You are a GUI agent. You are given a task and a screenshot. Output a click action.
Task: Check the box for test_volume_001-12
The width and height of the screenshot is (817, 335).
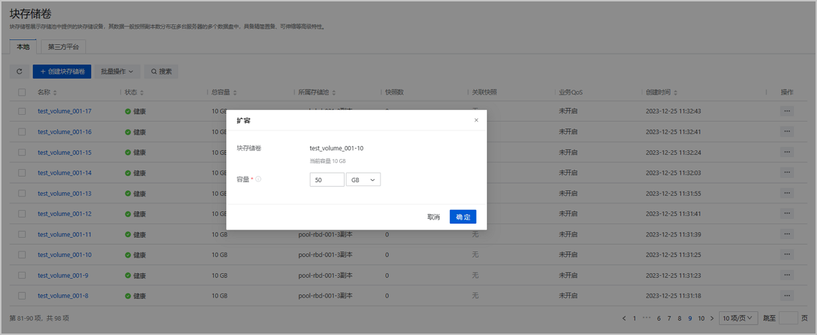tap(22, 214)
